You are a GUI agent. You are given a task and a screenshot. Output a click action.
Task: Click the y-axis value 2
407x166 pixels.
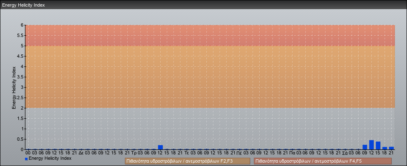22,108
